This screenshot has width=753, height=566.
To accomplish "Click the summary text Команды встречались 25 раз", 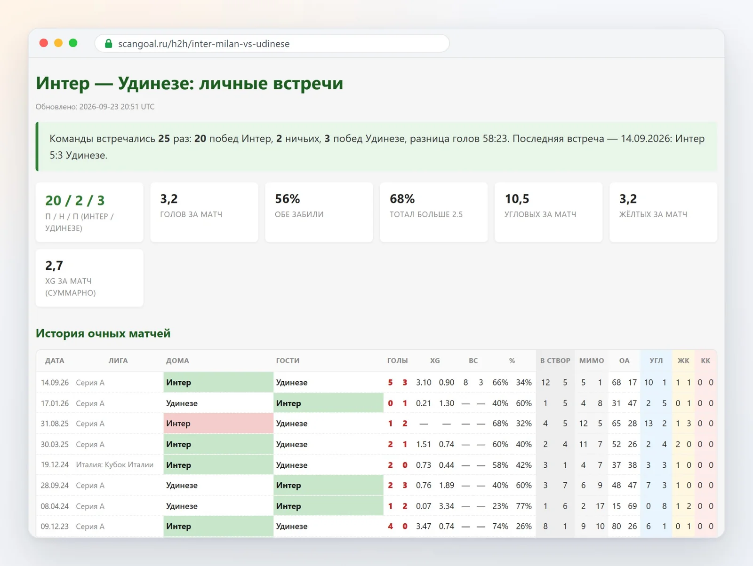I will pos(120,139).
